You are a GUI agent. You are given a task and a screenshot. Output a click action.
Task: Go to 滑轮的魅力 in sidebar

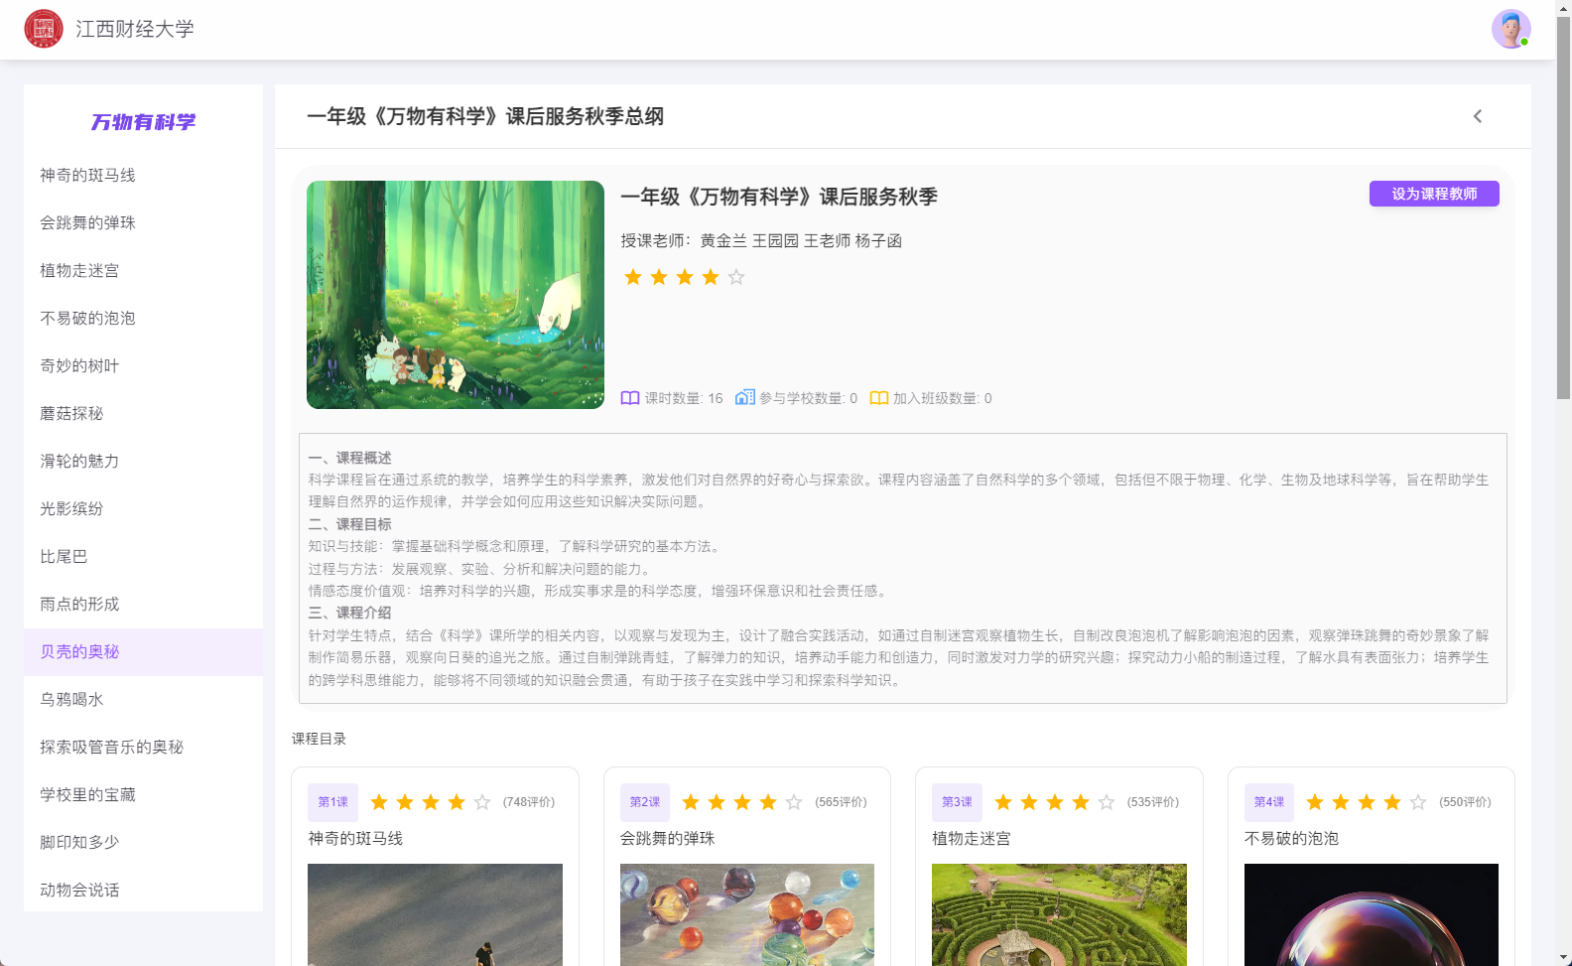pos(143,462)
